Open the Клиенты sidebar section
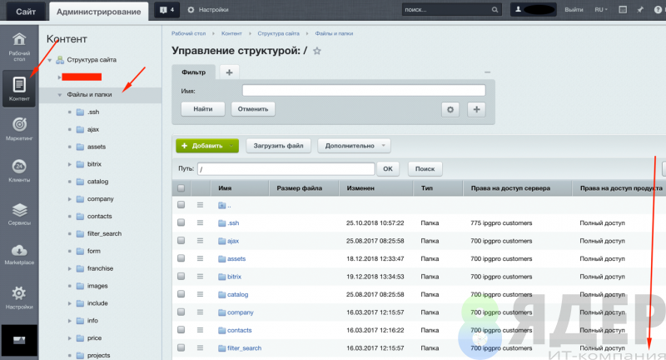Screen dimensions: 666x360 (19, 171)
